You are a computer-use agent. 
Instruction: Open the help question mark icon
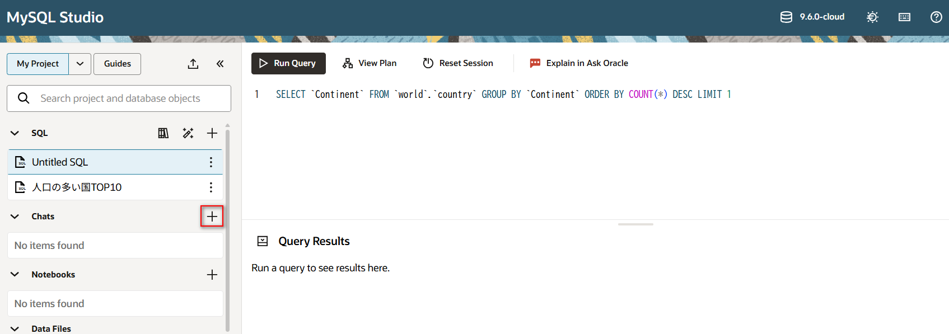[x=936, y=17]
